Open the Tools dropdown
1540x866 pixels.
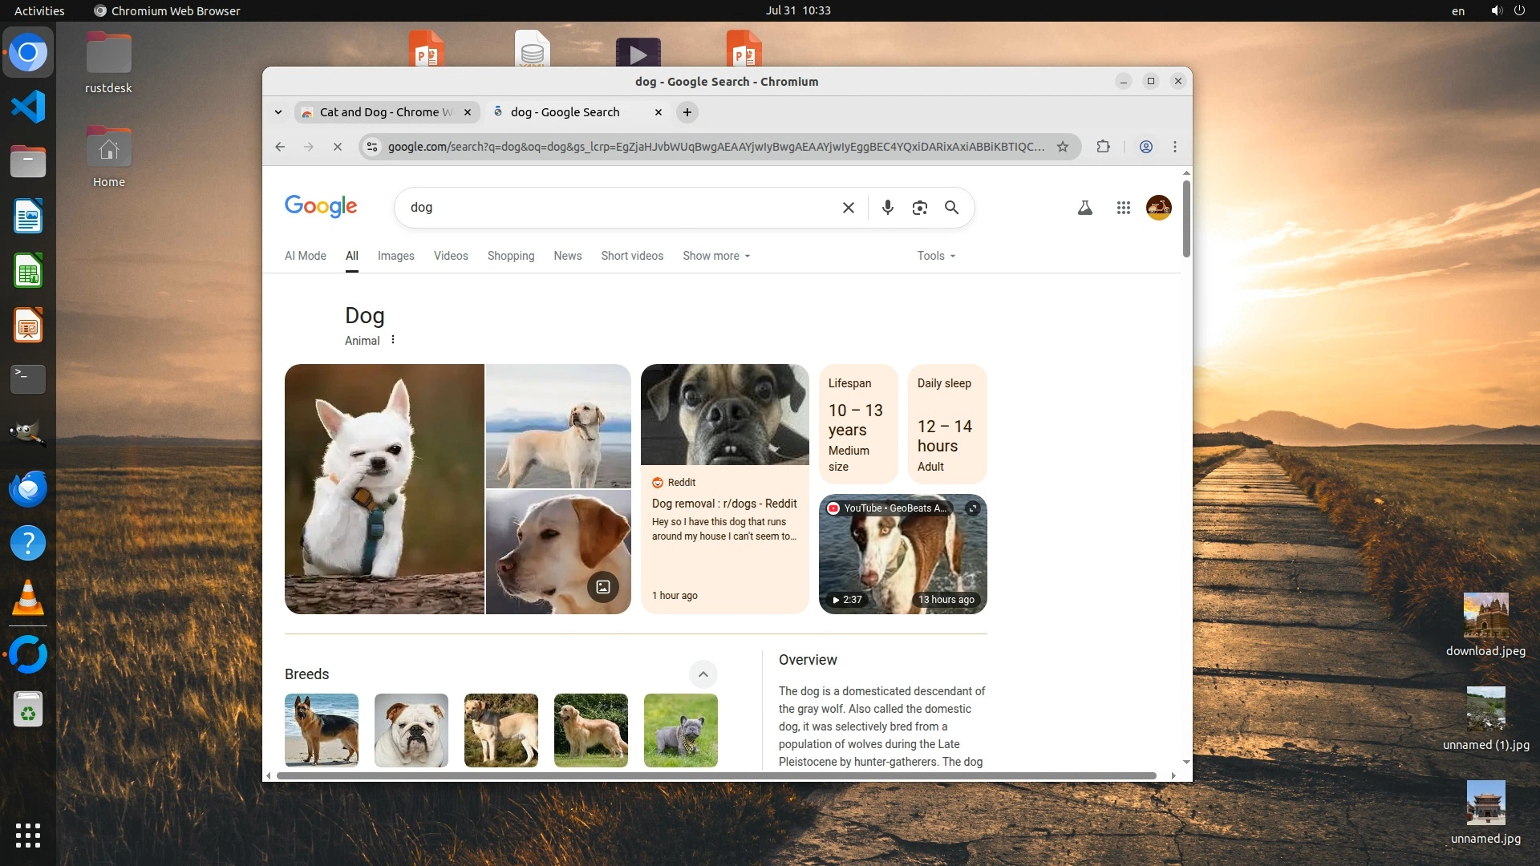pos(935,256)
